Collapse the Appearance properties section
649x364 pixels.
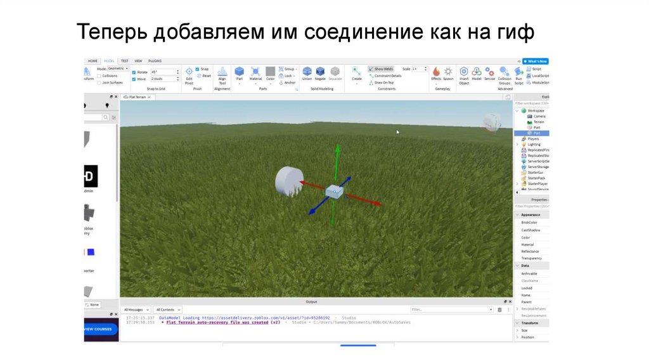[x=517, y=215]
